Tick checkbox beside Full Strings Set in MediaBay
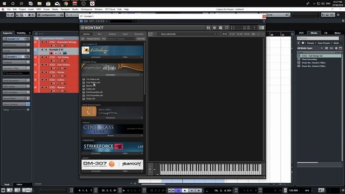345x194 pixels. (x=299, y=56)
